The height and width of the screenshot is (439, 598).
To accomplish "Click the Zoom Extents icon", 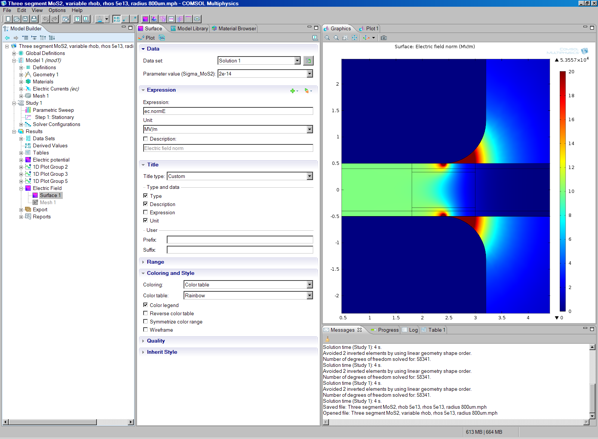I will pyautogui.click(x=354, y=38).
